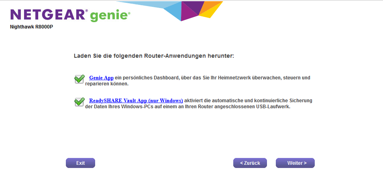This screenshot has width=383, height=176.
Task: Click the Exit button
Action: (x=80, y=163)
